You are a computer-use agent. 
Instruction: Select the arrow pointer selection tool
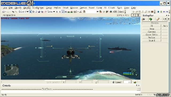tap(30, 12)
